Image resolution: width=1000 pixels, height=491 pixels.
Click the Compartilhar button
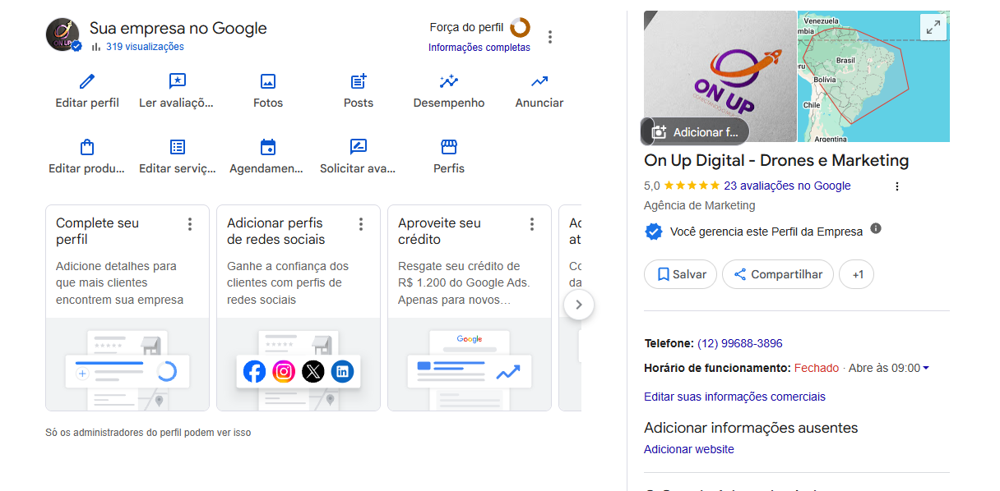(778, 274)
